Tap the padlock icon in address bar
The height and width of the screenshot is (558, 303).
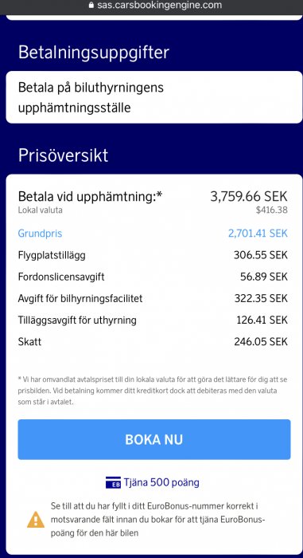(x=91, y=6)
